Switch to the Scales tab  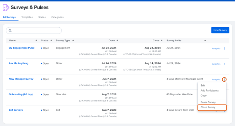[x=42, y=17]
